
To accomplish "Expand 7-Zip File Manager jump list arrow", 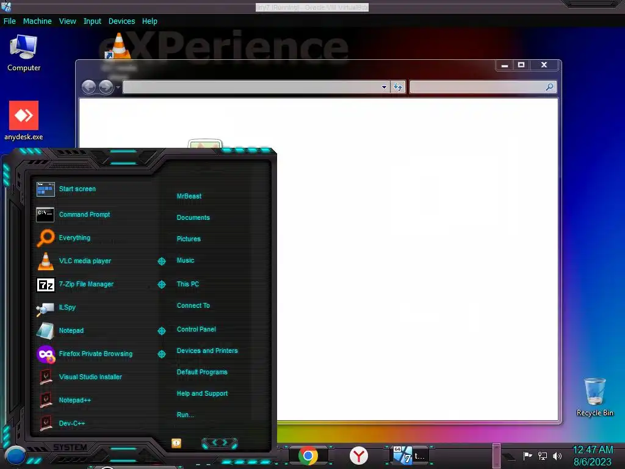I will coord(162,285).
